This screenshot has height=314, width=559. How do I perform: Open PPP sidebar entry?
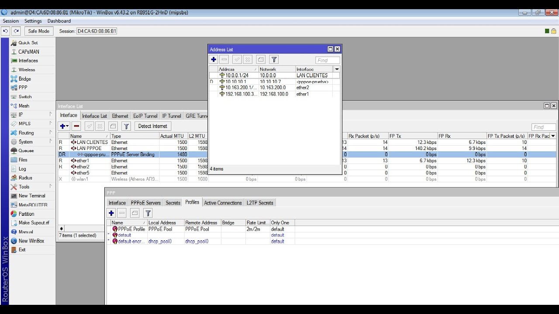pyautogui.click(x=23, y=88)
